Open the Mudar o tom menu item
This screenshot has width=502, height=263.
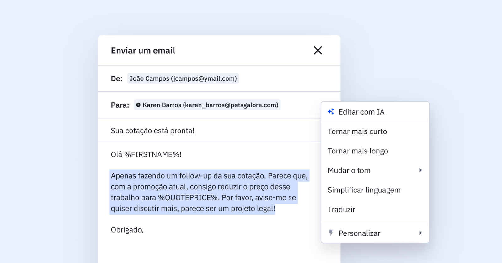[x=349, y=170]
